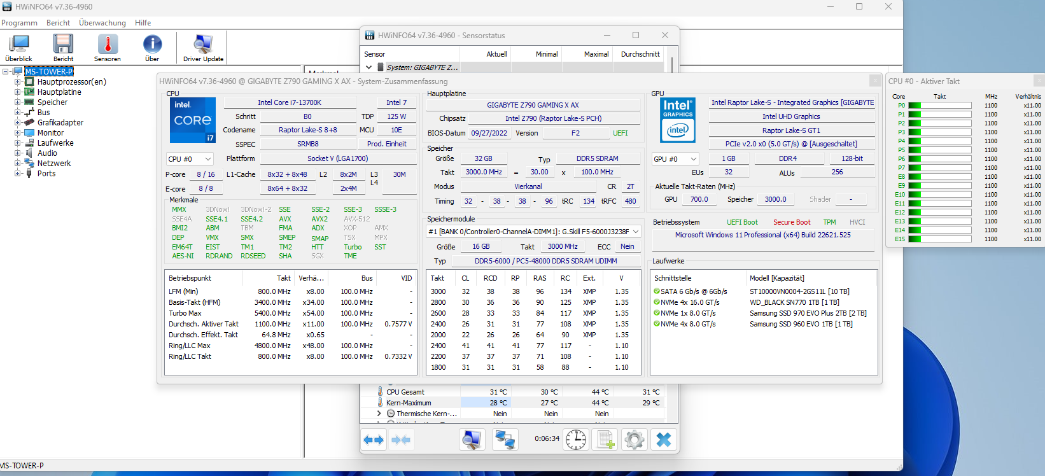
Task: Expand the Hauptplatine tree node
Action: [x=18, y=92]
